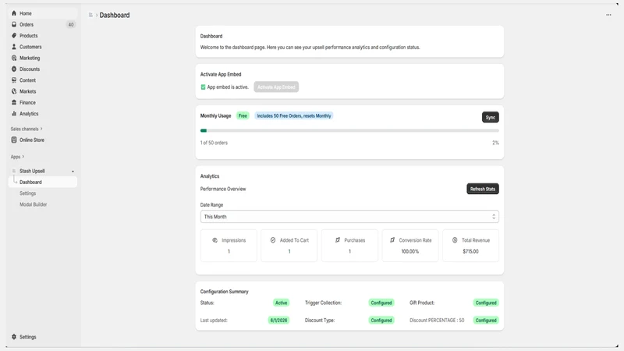
Task: Click the Finance bank icon
Action: (14, 102)
